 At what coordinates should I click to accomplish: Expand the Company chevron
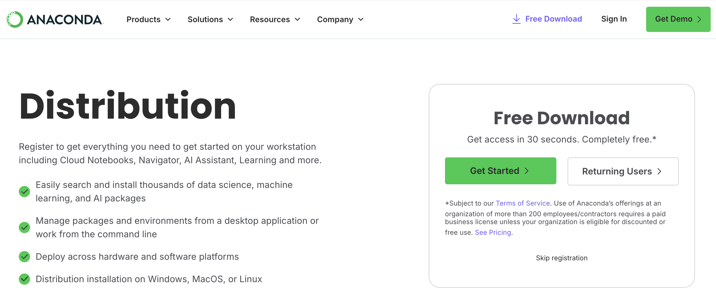tap(361, 19)
